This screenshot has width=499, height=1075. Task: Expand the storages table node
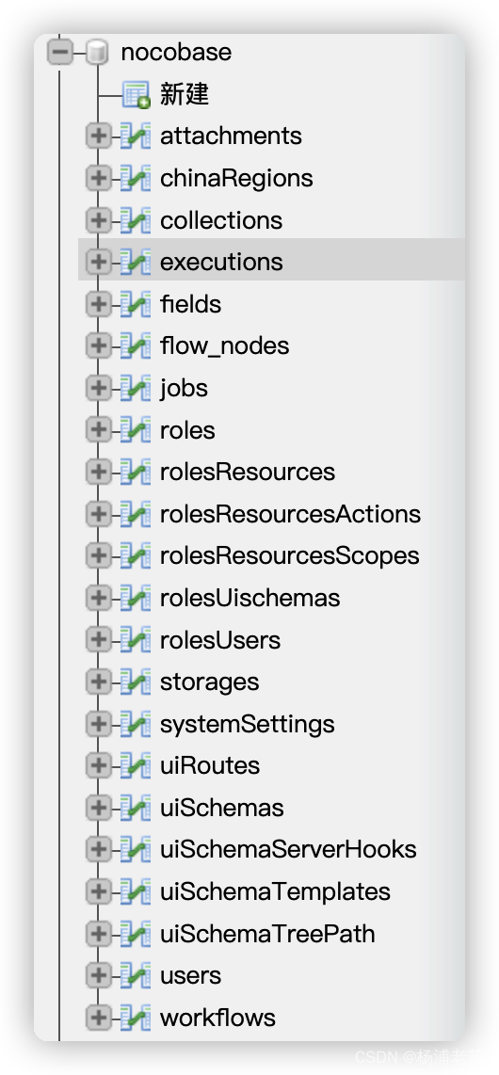tap(99, 682)
